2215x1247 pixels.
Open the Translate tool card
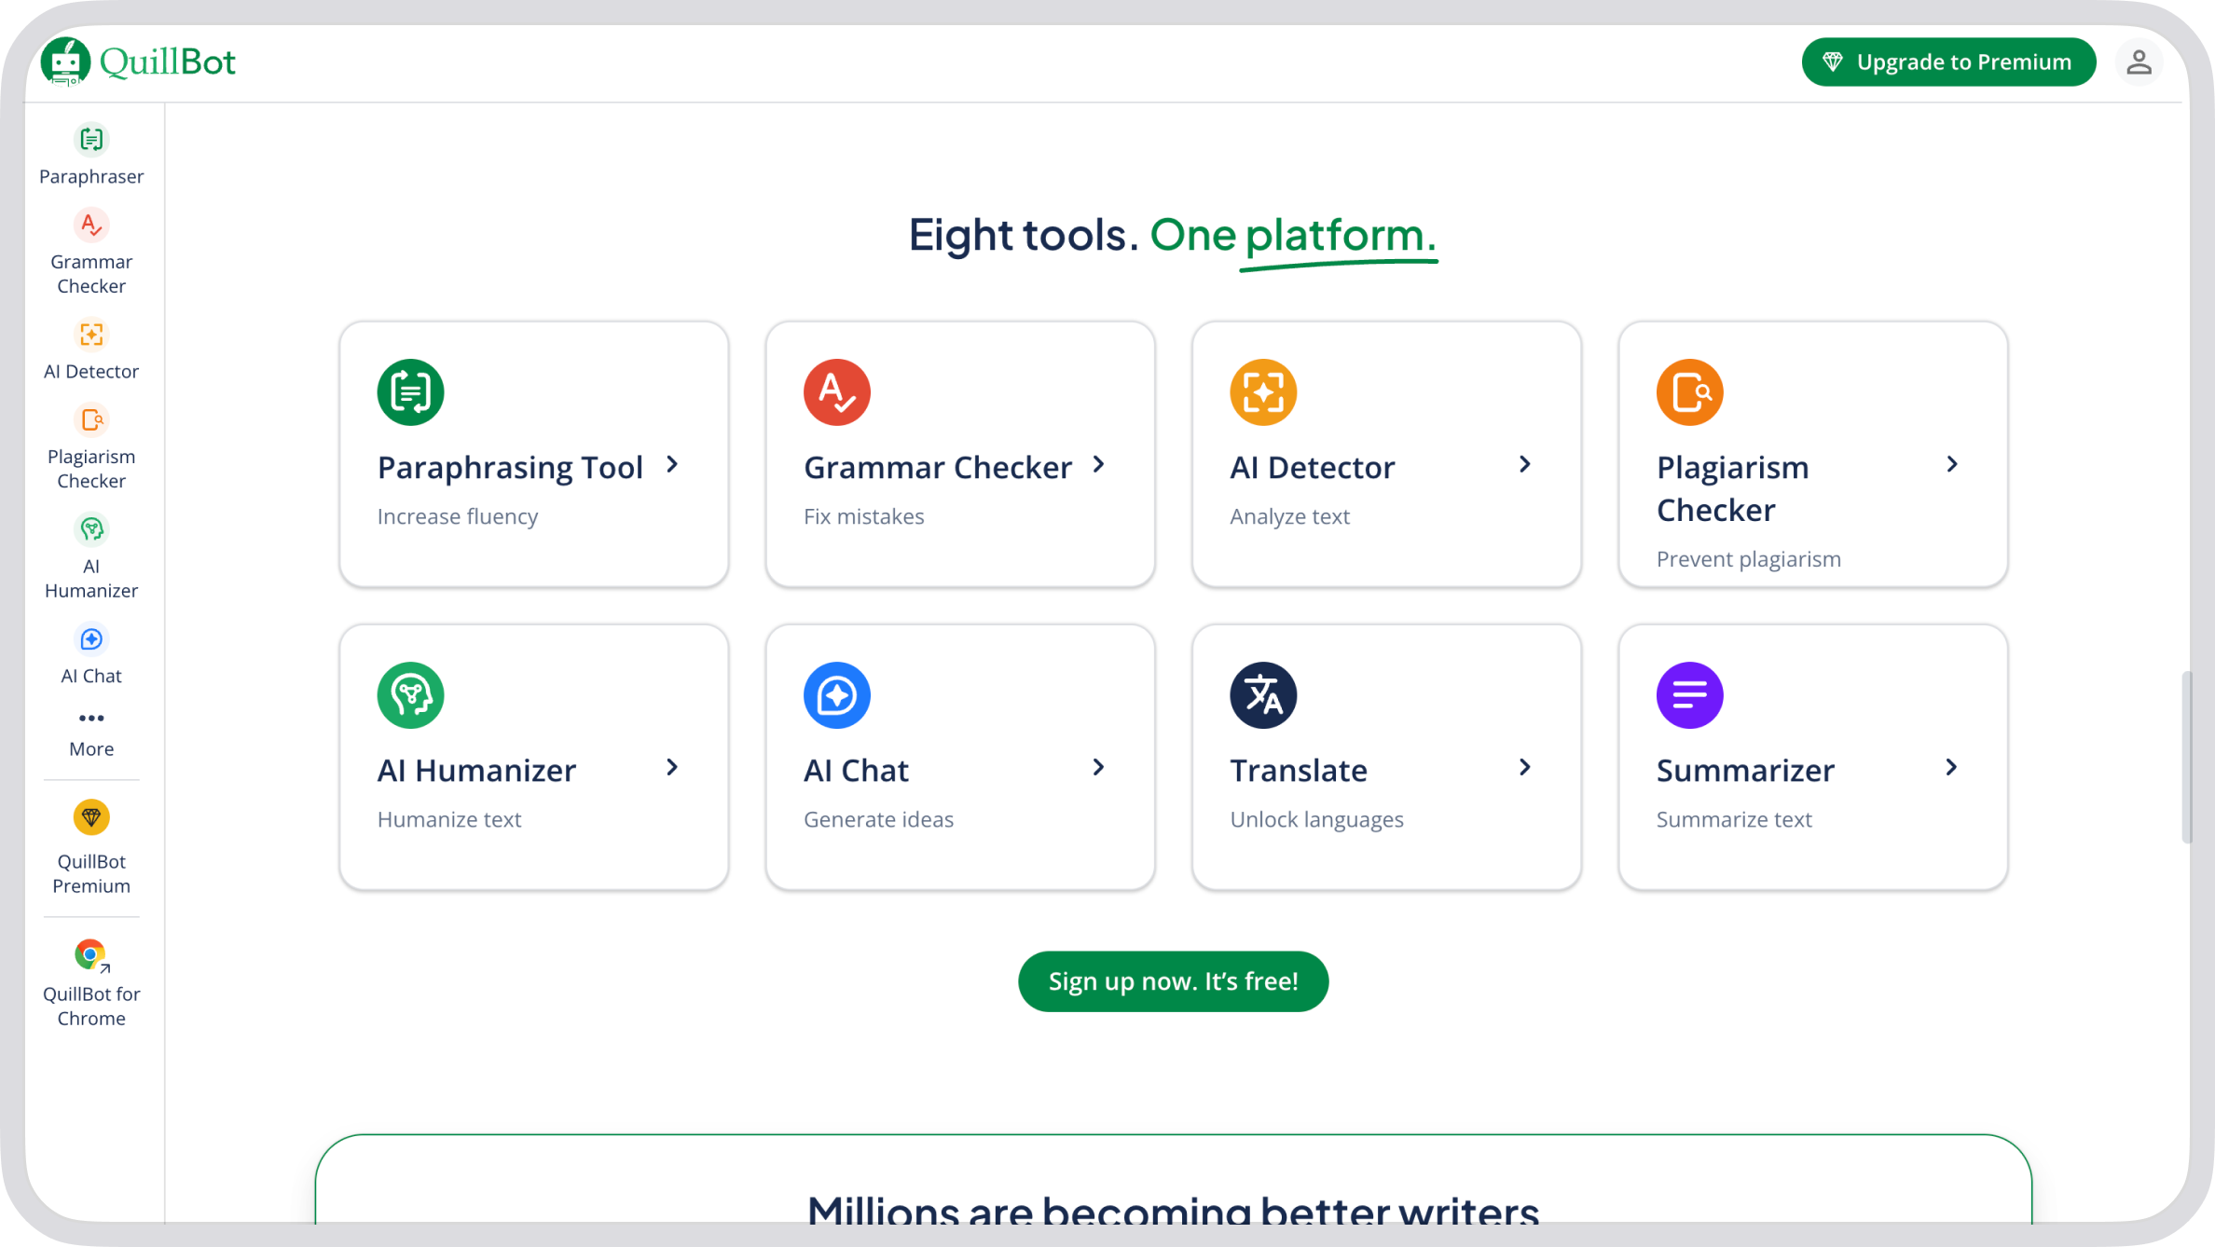(1386, 757)
